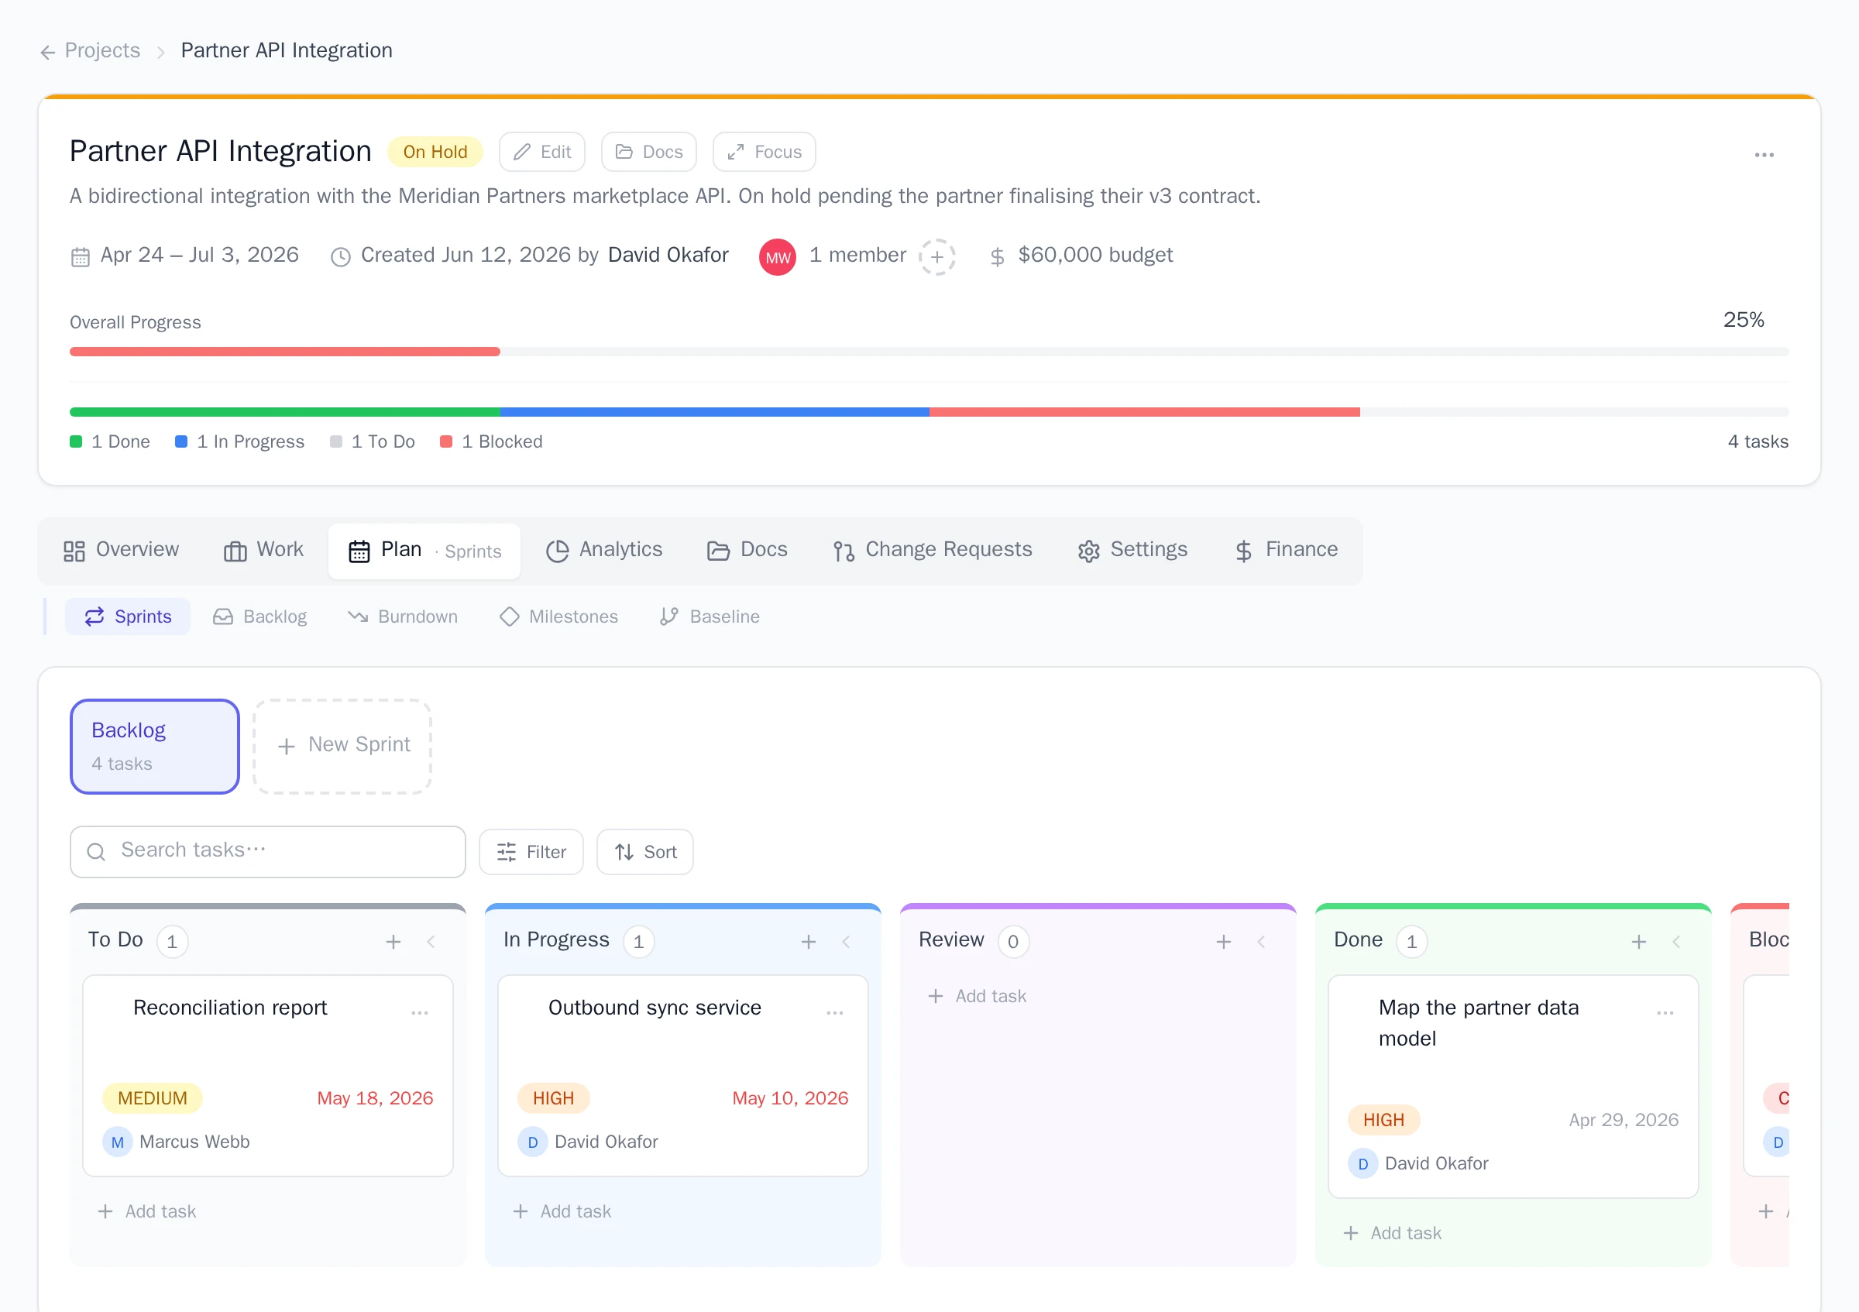Open Reconciliation report card options menu

419,1012
